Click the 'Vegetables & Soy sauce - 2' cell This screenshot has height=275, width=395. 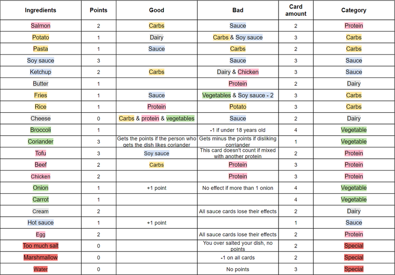237,95
